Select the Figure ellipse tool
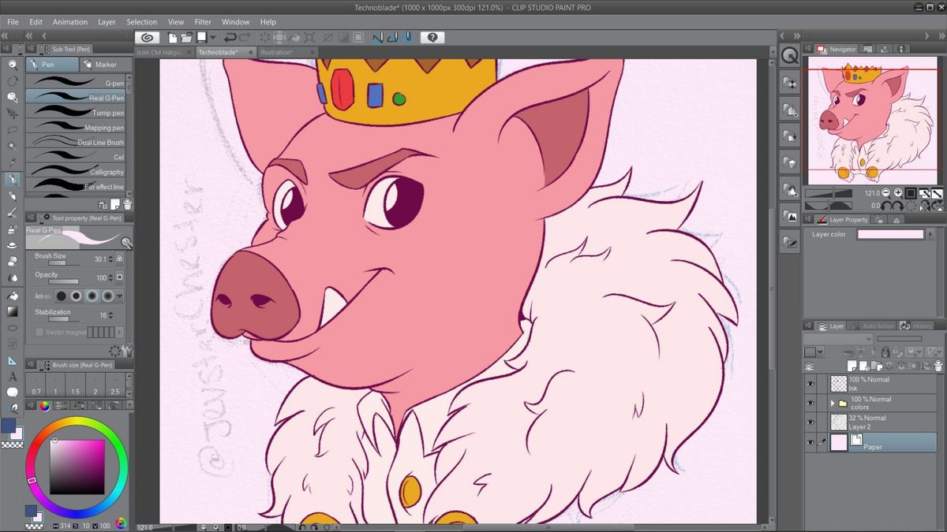The height and width of the screenshot is (532, 947). pyautogui.click(x=13, y=328)
